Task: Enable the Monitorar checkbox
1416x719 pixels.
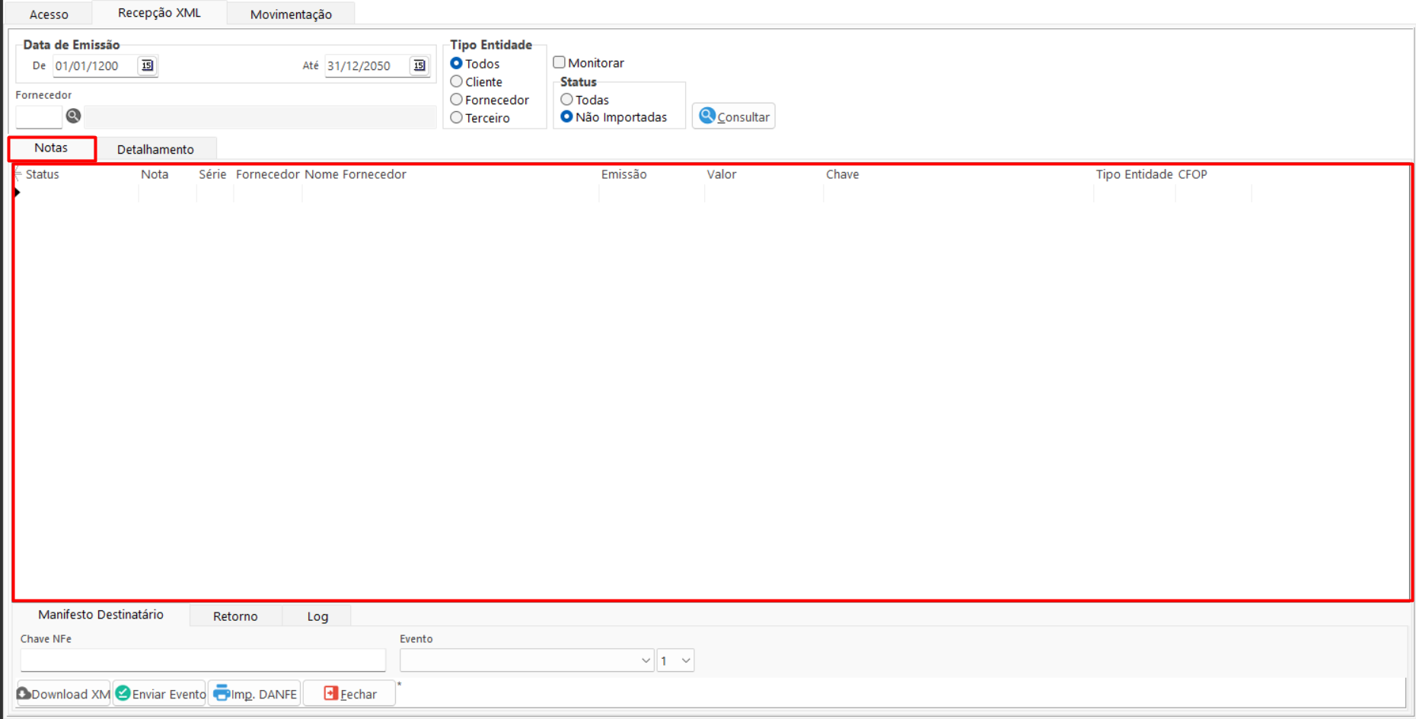Action: [x=560, y=62]
